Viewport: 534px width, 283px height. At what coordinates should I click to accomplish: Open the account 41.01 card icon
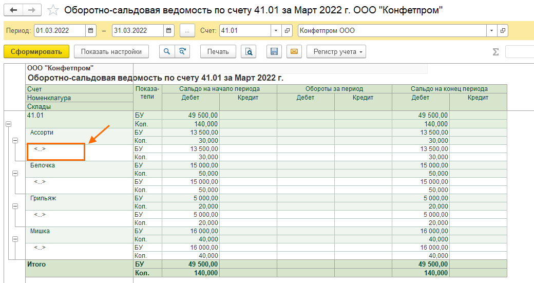287,31
